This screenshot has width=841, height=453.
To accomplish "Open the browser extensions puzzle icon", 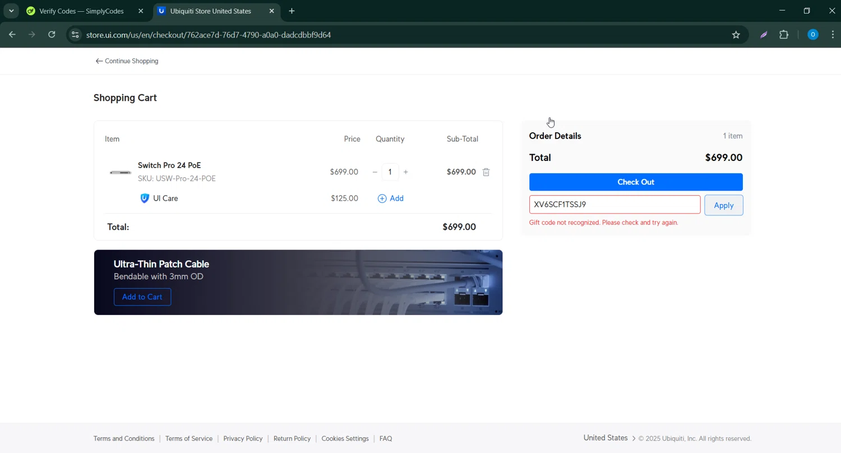I will click(x=784, y=35).
